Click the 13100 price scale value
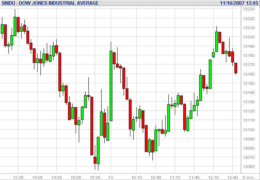 pyautogui.click(x=248, y=130)
